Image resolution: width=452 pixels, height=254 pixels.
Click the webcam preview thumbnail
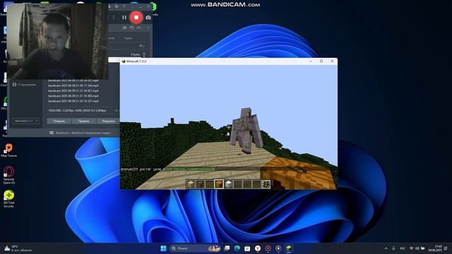tap(57, 41)
